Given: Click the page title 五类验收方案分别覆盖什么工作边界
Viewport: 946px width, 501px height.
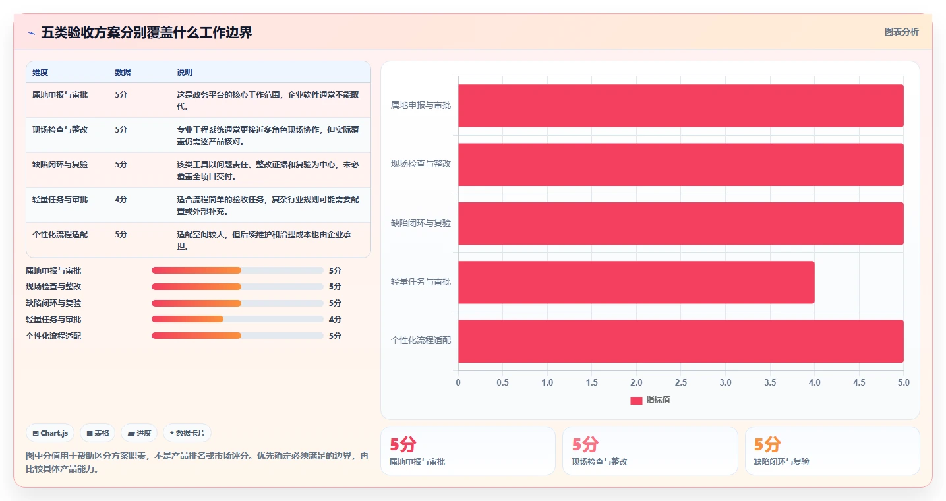Looking at the screenshot, I should [146, 33].
